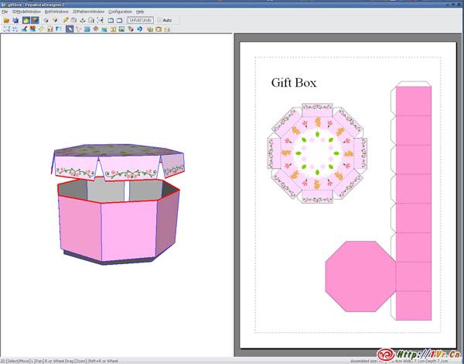
Task: Select the highlighted arrow Select/Move tool
Action: tap(70, 29)
